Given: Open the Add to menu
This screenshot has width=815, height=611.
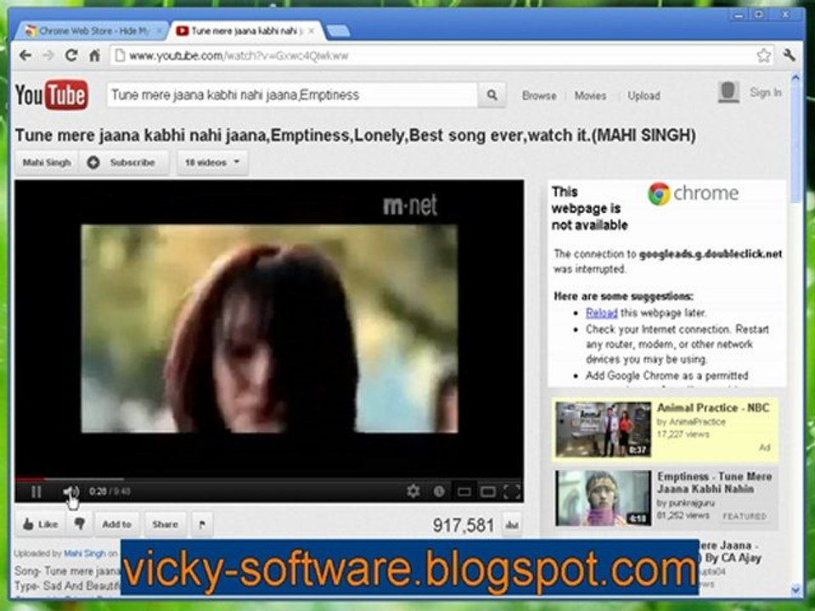Looking at the screenshot, I should pyautogui.click(x=116, y=524).
